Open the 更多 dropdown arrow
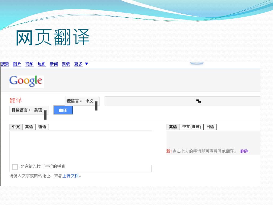273x205 pixels. (x=87, y=64)
